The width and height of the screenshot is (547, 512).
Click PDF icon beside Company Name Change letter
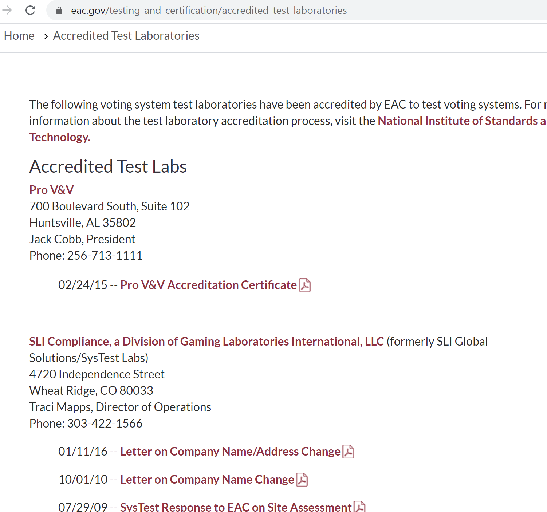302,480
